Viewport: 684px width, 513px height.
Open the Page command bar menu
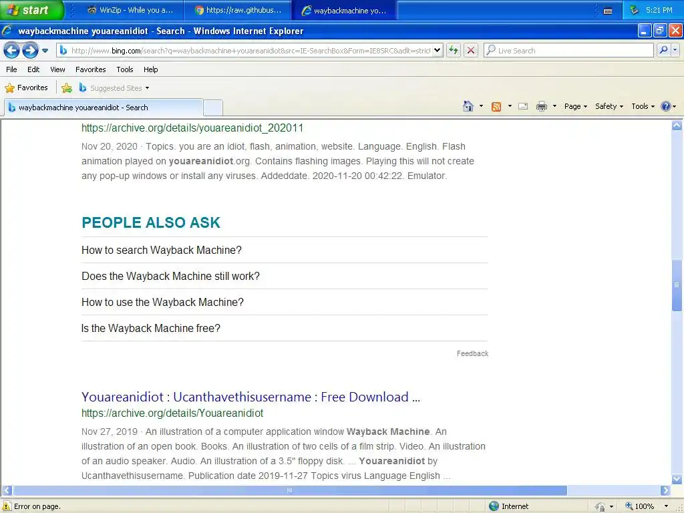[575, 106]
